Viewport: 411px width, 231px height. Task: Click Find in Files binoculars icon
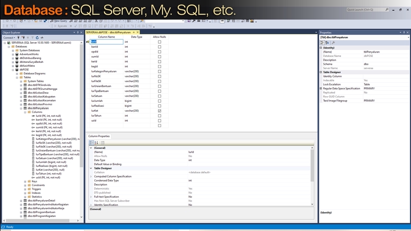tap(142, 21)
